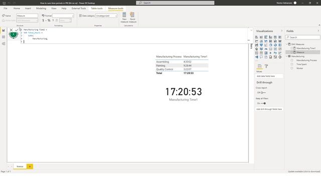Select the stacked bar chart visual
The height and width of the screenshot is (180, 321).
(256, 37)
